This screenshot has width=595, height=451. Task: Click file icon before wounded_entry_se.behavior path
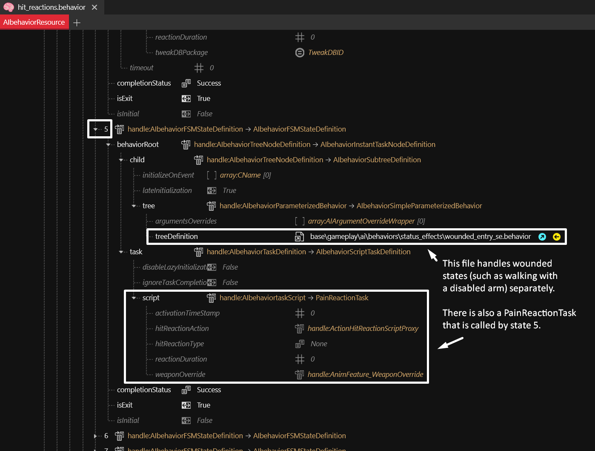(300, 237)
